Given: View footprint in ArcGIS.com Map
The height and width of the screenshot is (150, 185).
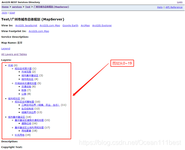Looking at the screenshot, I should pyautogui.click(x=39, y=31).
